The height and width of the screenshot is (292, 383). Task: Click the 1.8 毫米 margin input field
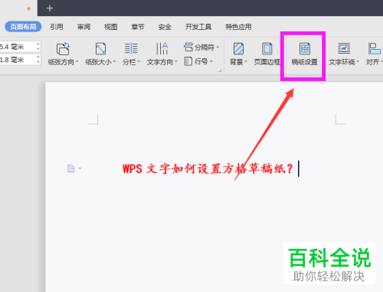point(18,60)
